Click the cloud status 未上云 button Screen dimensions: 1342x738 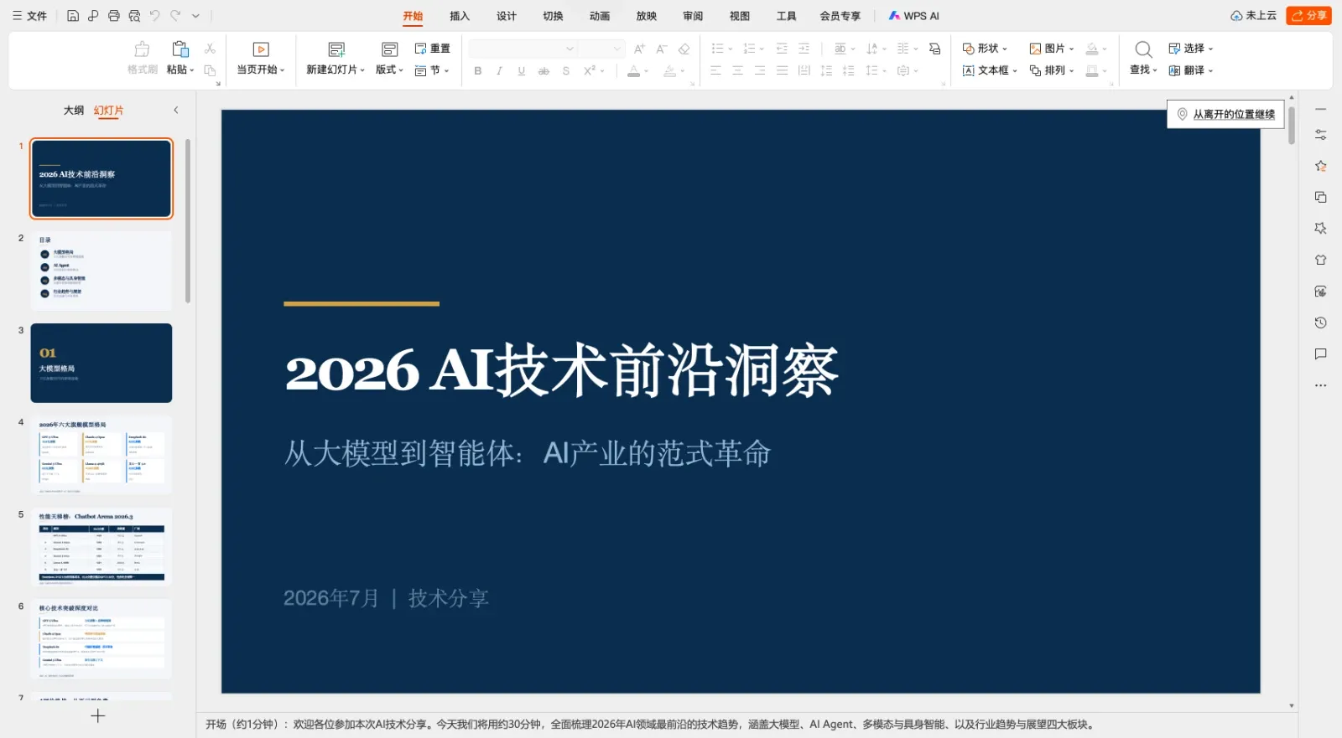click(x=1254, y=15)
